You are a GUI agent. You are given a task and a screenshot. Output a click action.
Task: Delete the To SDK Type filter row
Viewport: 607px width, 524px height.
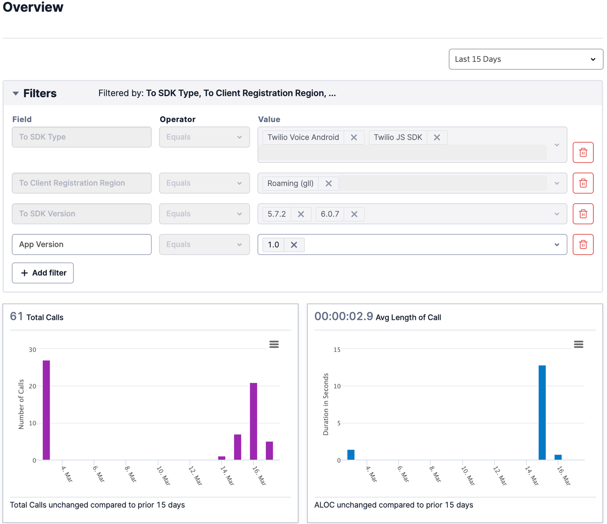(583, 152)
